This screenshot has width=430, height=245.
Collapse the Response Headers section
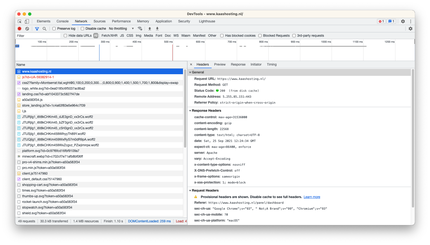[190, 111]
